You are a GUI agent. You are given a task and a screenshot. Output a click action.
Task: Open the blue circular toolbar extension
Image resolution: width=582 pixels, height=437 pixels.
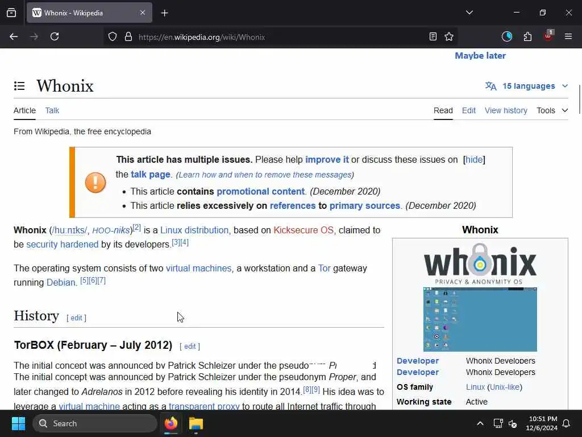click(506, 36)
